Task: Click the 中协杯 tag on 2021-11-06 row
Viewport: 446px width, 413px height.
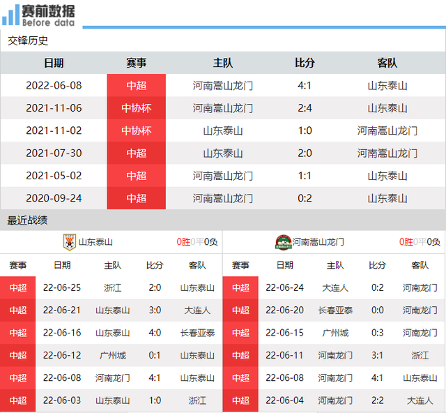Action: [x=137, y=108]
